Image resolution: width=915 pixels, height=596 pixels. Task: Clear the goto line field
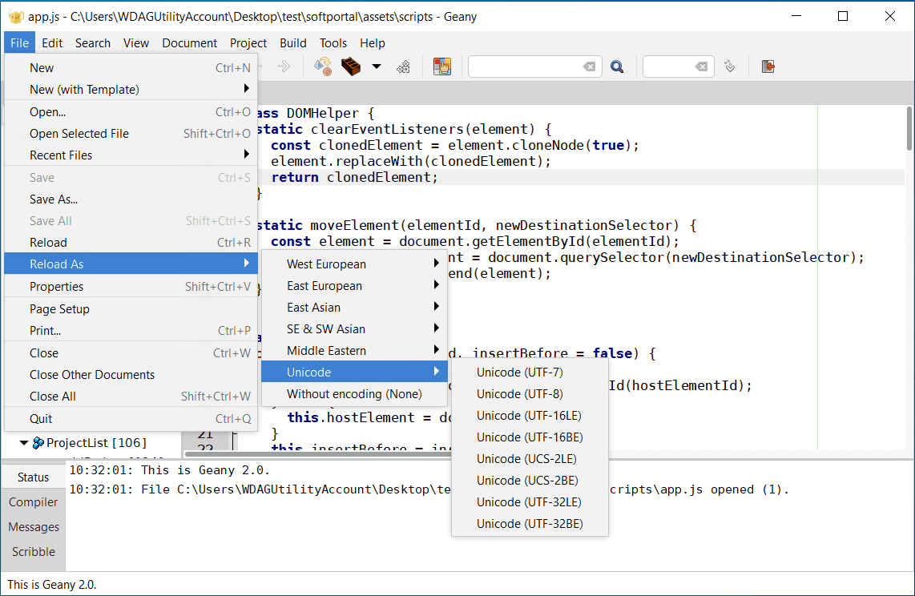(x=701, y=66)
